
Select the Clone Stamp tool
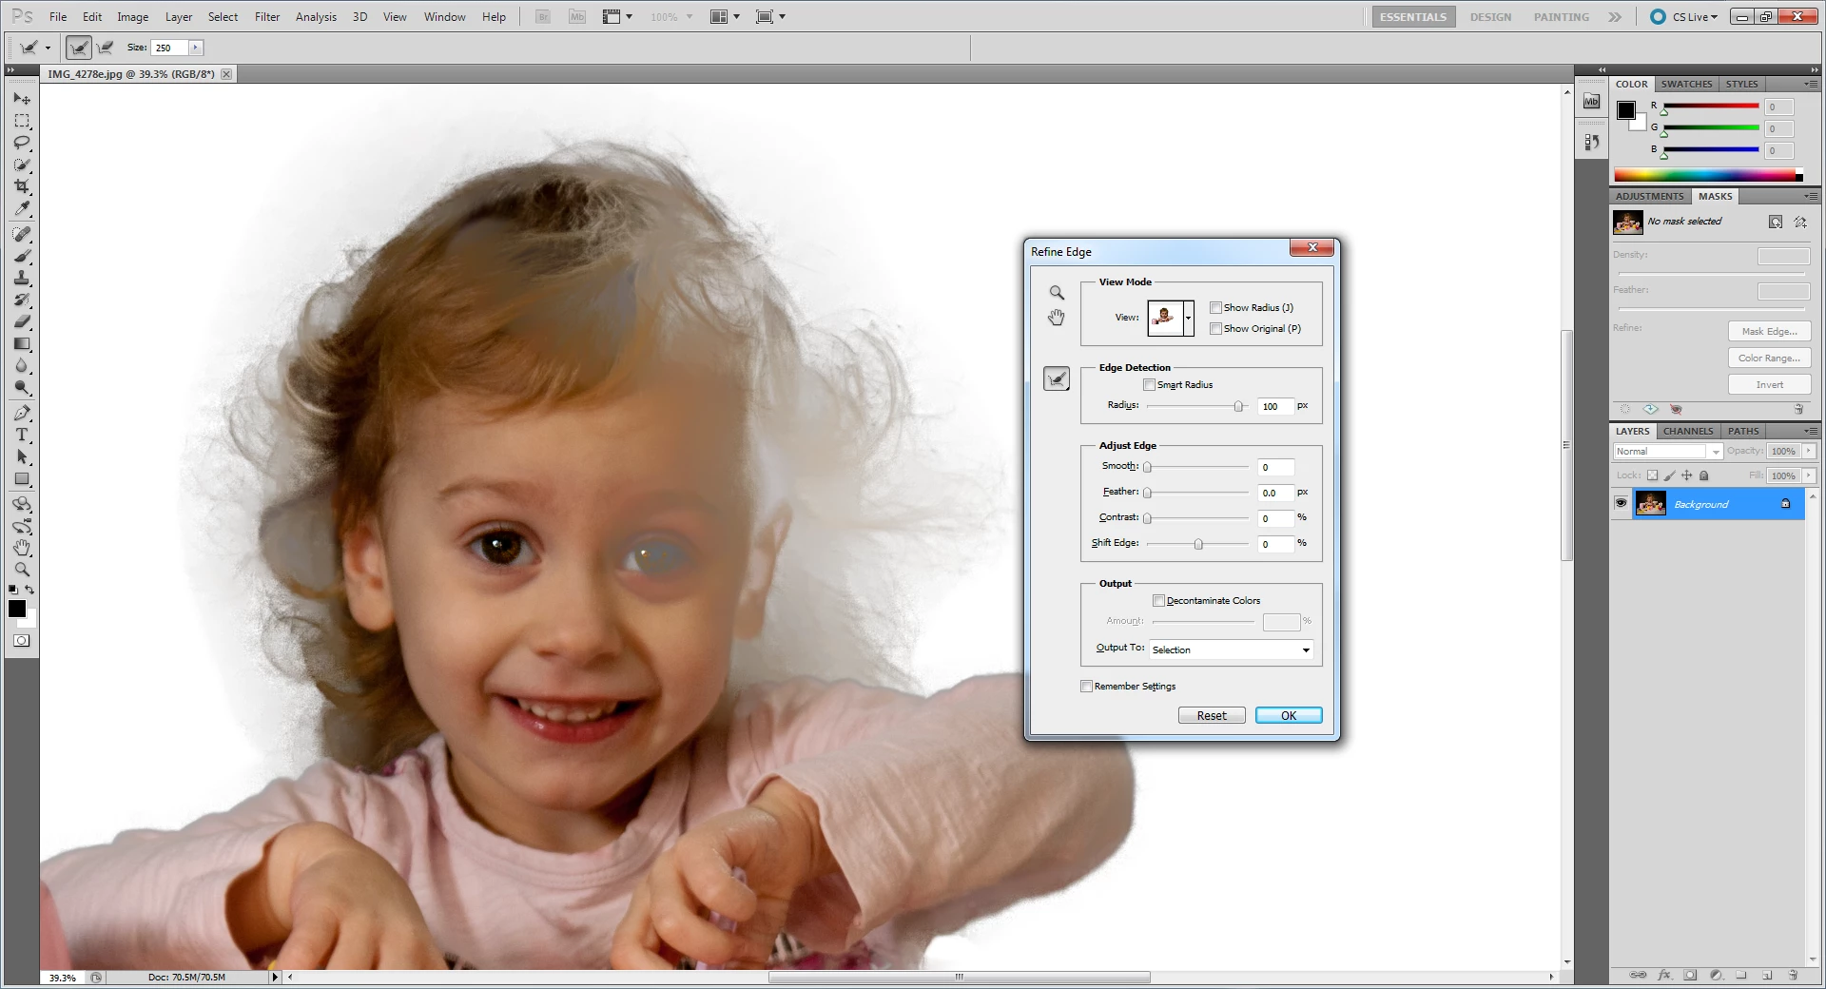pos(22,278)
